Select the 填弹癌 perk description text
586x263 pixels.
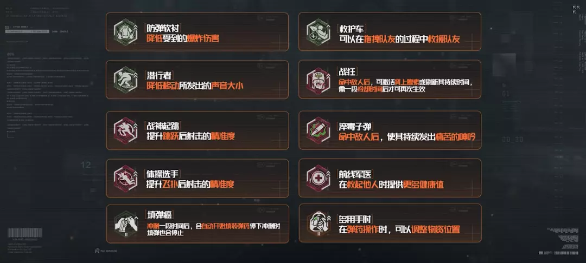coord(213,229)
